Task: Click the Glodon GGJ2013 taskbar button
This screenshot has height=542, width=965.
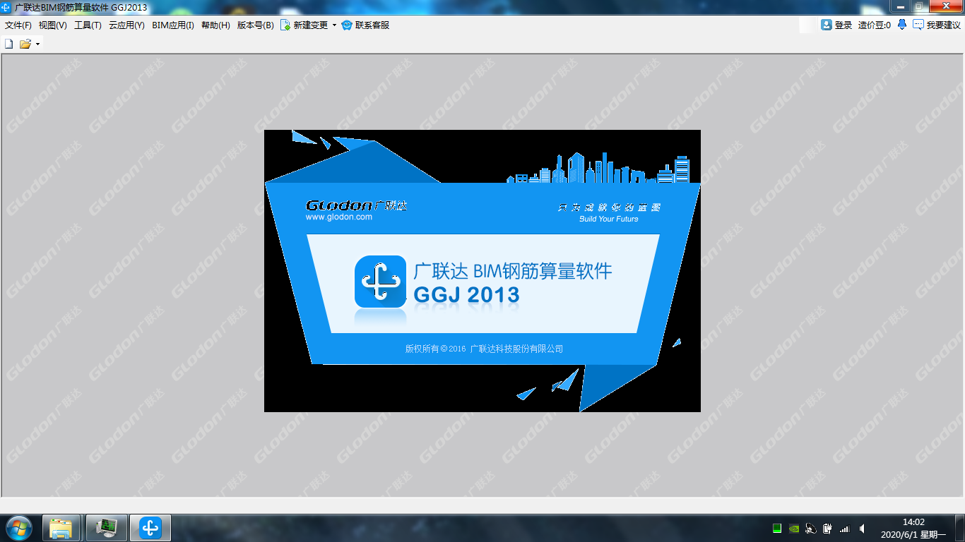Action: click(150, 528)
